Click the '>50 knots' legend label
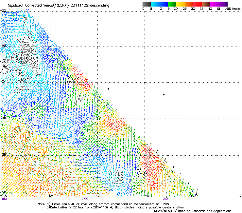Viewport: 242px width, 213px height. point(233,9)
